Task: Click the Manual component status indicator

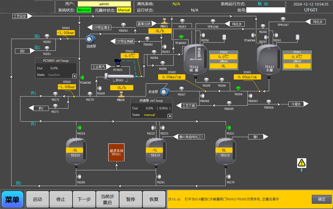Action: point(124,10)
